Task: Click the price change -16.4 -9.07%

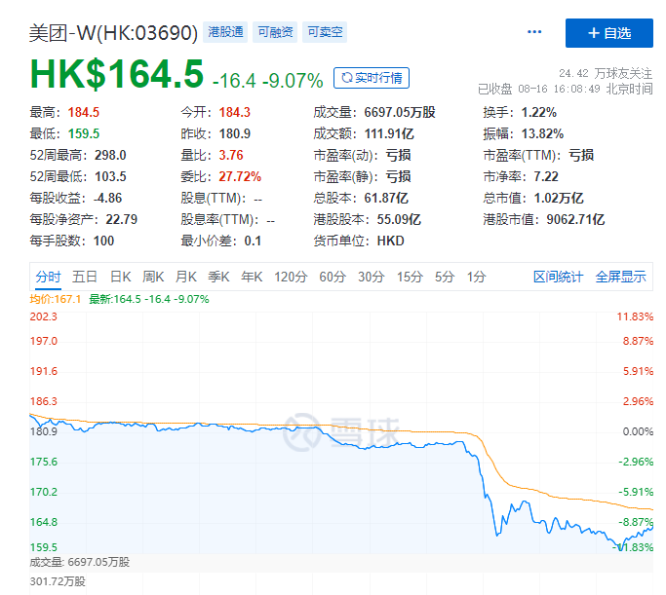Action: click(x=267, y=81)
